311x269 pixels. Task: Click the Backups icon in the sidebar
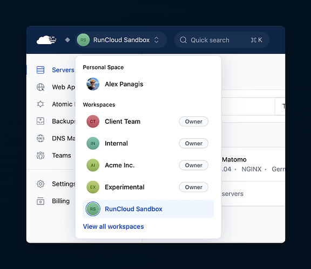click(40, 121)
